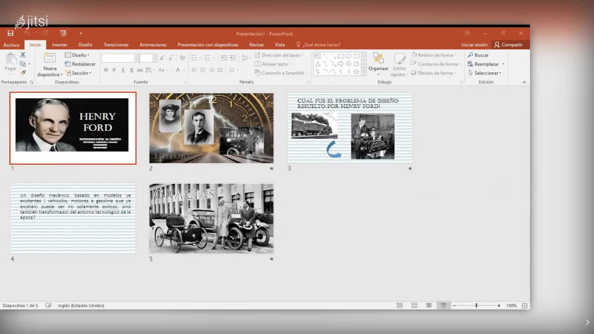Click the Copy icon in Portapapeles
This screenshot has height=334, width=594.
[x=23, y=64]
